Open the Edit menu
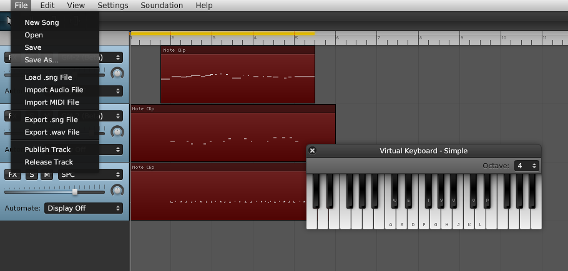The image size is (568, 271). tap(47, 6)
